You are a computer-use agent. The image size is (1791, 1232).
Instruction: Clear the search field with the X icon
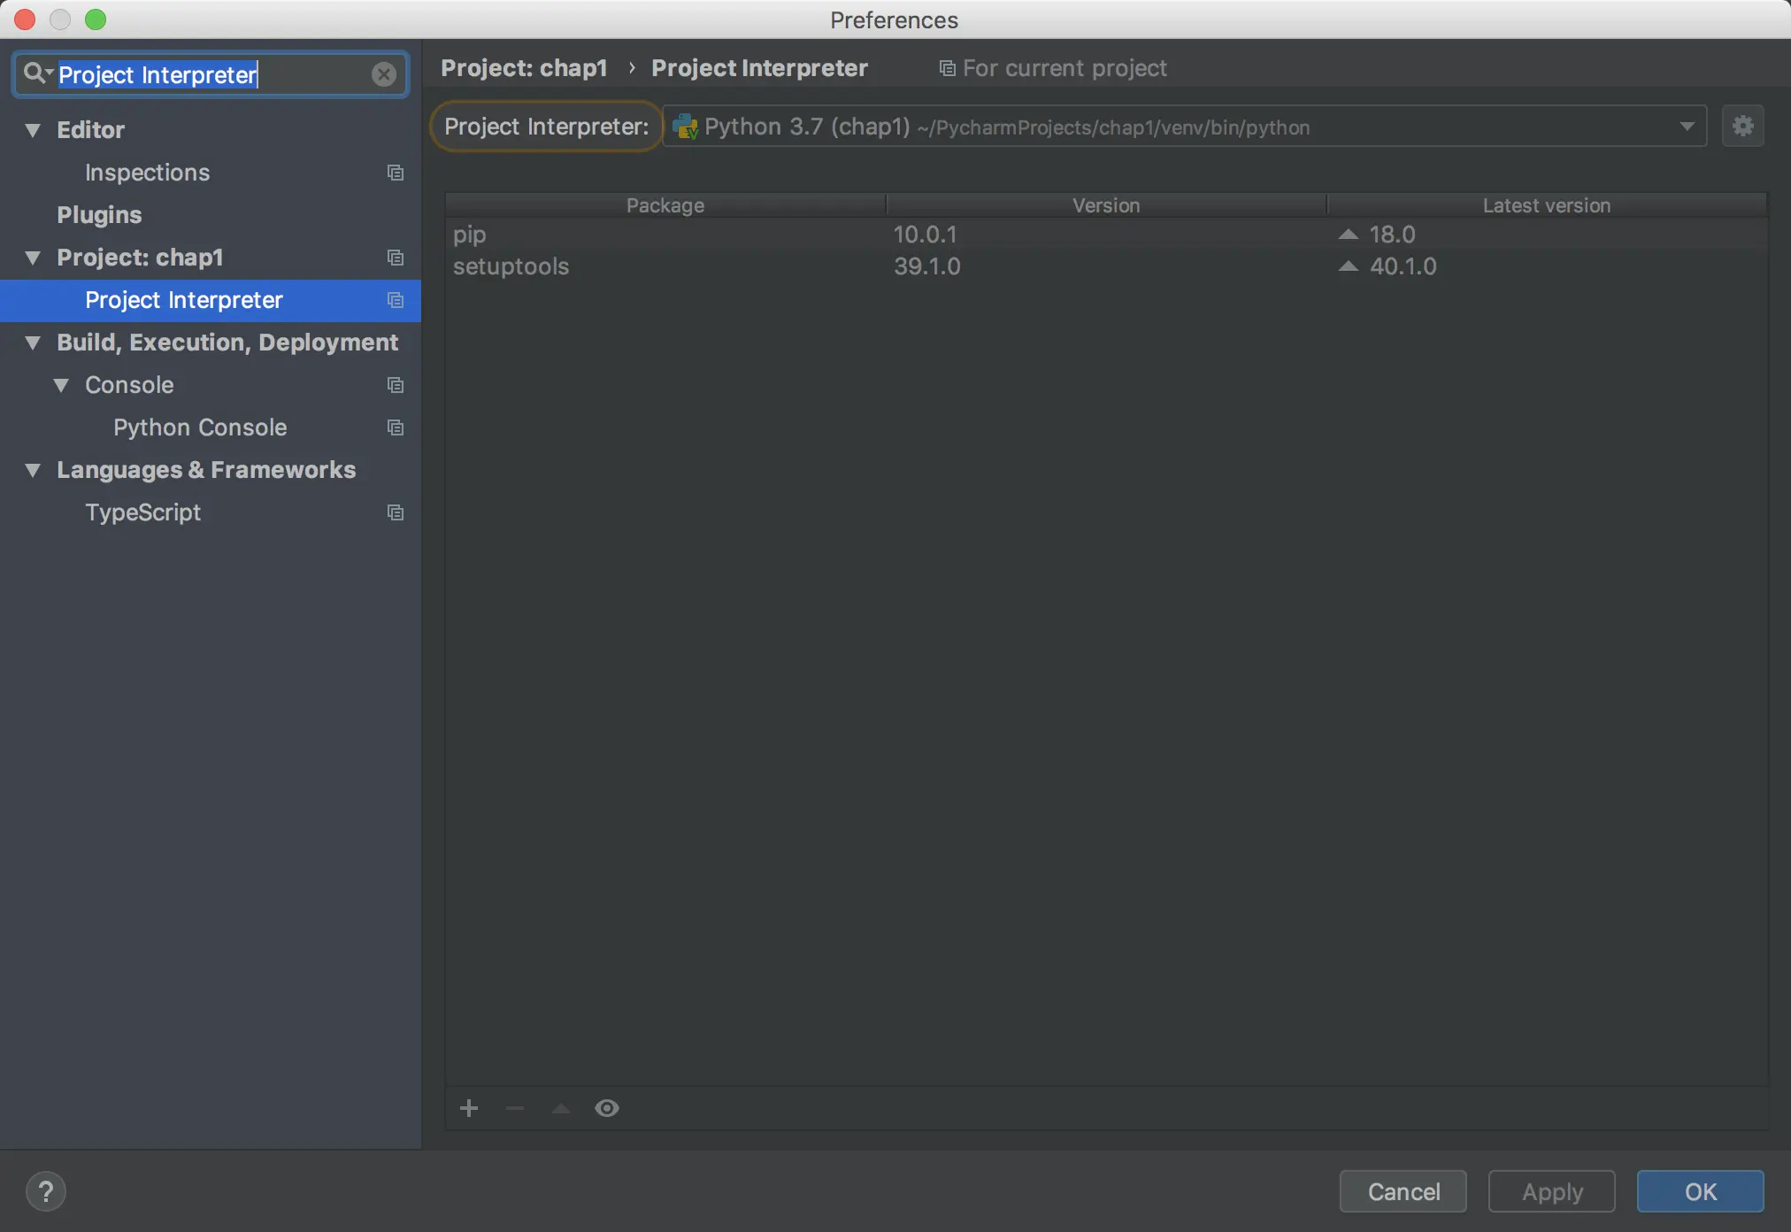click(x=383, y=74)
